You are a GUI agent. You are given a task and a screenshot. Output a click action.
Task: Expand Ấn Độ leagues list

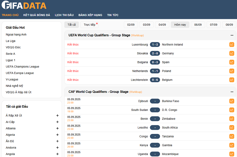tap(57, 141)
